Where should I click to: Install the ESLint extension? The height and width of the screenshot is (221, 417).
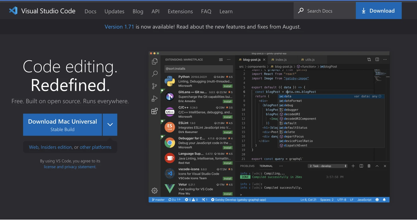coord(228,132)
